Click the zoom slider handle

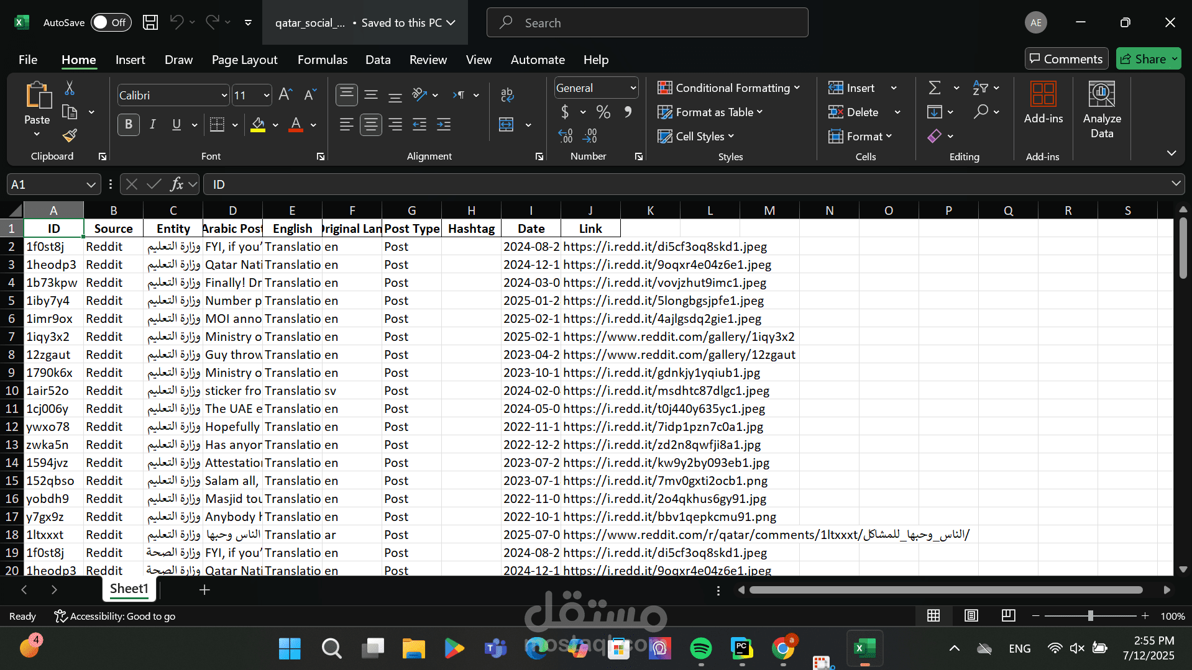1090,616
